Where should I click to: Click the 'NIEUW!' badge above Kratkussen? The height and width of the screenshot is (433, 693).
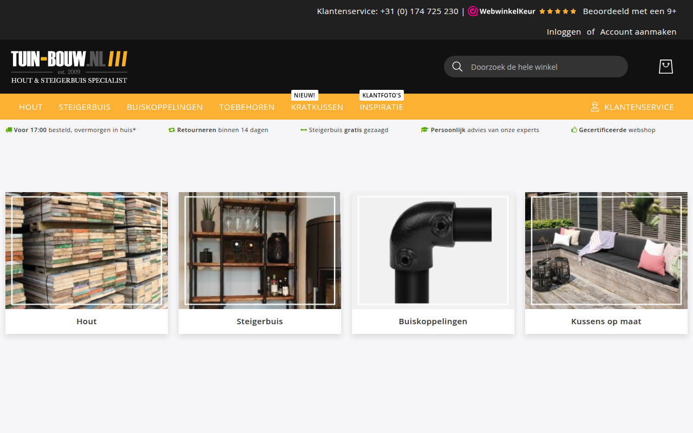pos(305,95)
